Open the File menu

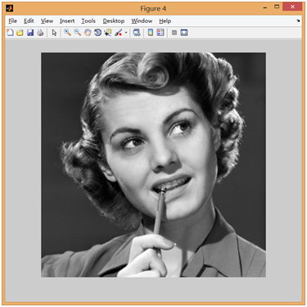coord(12,21)
